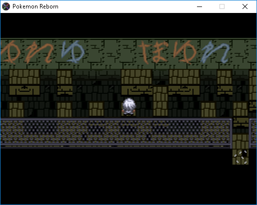Click the tall brick pillar right of player
Viewport: 257px width, 205px height.
point(160,101)
